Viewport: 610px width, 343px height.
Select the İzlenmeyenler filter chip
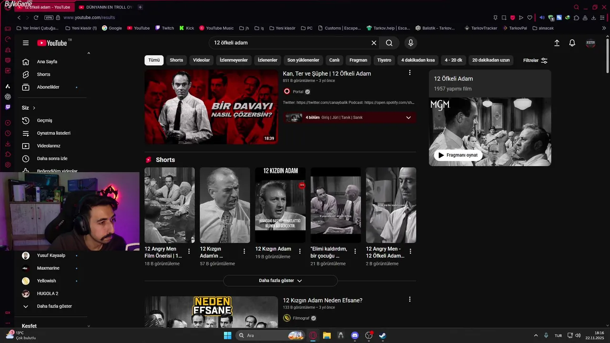(x=234, y=61)
